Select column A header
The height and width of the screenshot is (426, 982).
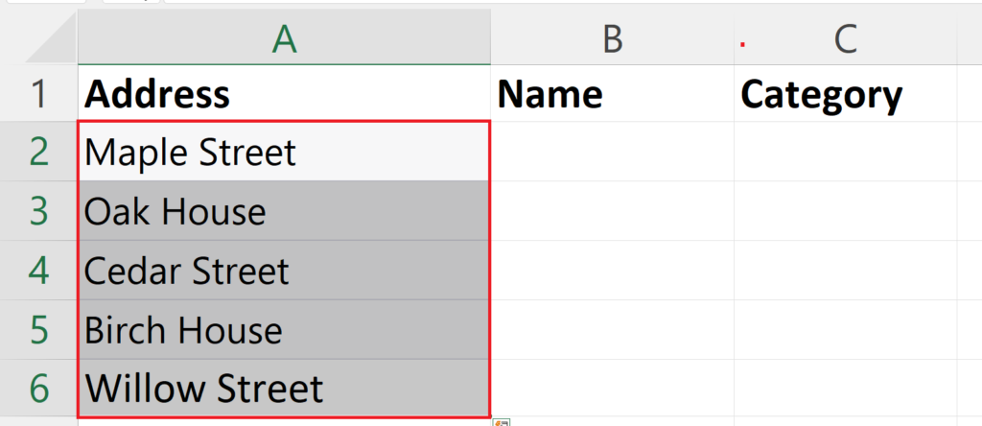(x=284, y=39)
